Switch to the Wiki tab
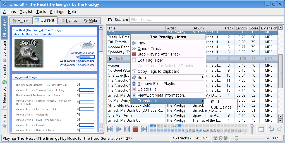285x143 pixels. pos(90,21)
